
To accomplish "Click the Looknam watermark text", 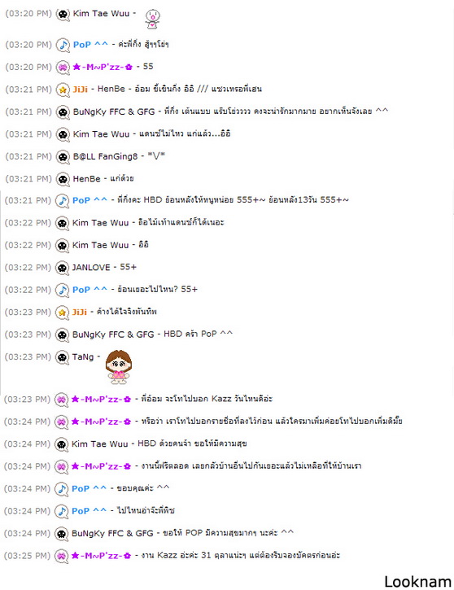I will pos(417,582).
